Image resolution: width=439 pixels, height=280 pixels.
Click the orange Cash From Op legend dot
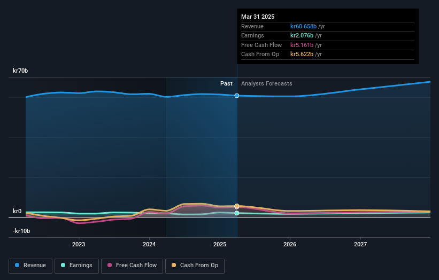tap(174, 265)
